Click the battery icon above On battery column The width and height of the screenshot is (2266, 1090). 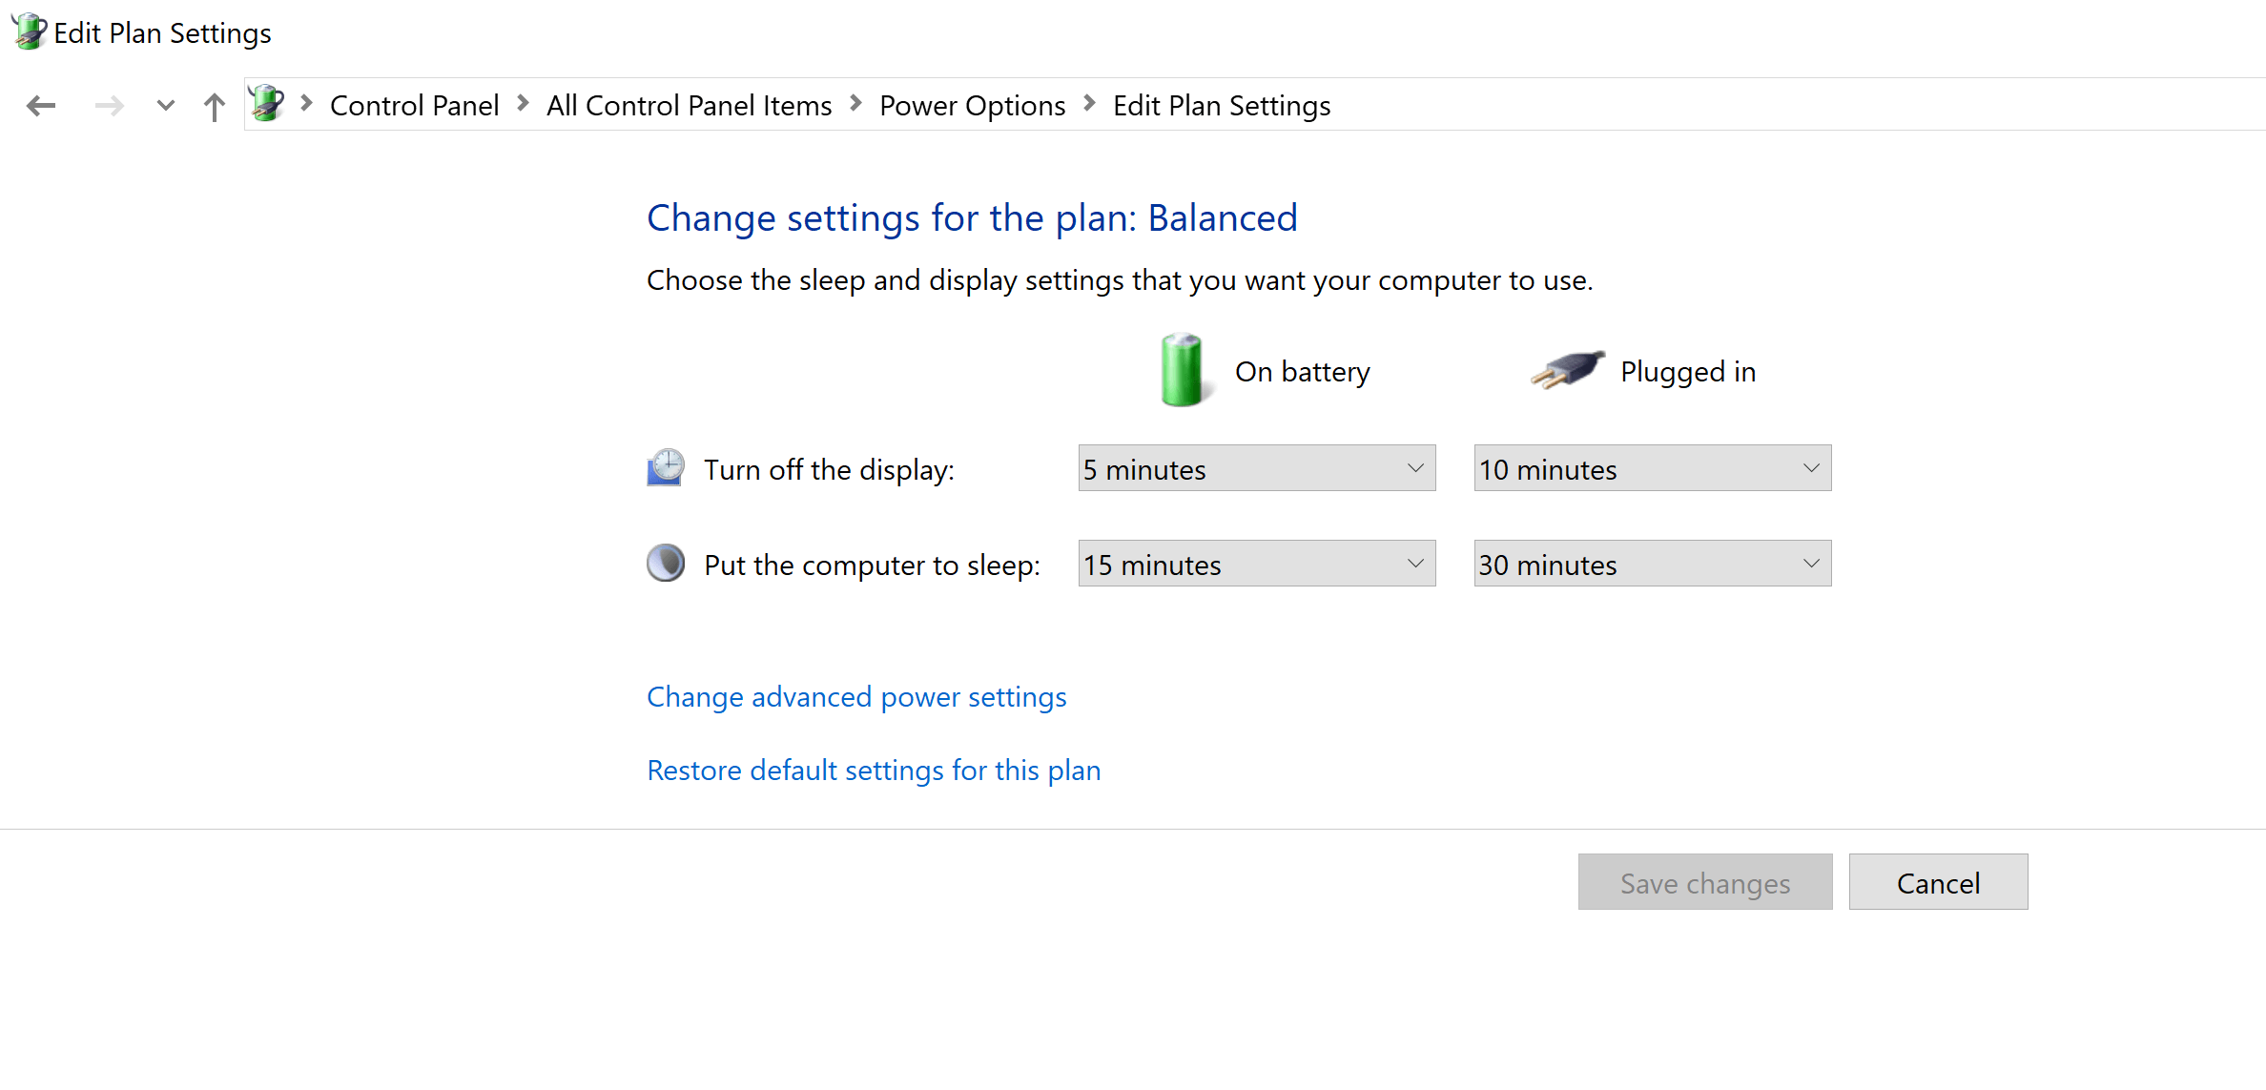click(1182, 370)
